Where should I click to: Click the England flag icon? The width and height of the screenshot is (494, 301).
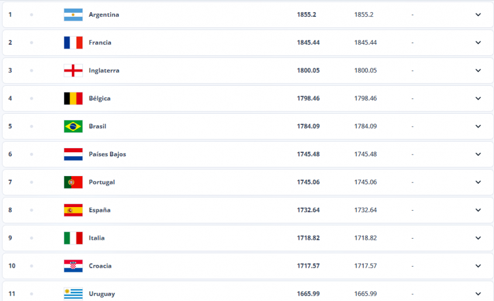73,71
